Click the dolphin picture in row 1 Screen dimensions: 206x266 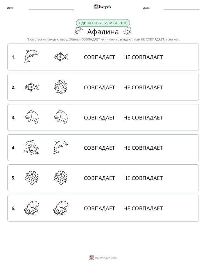[x=31, y=57]
